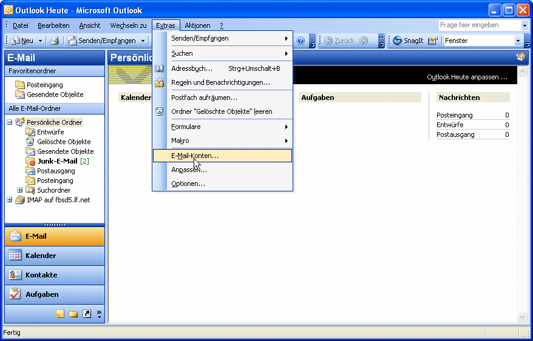Click the SnagIt toolbar icon
Viewport: 533px width, 341px height.
(x=398, y=41)
